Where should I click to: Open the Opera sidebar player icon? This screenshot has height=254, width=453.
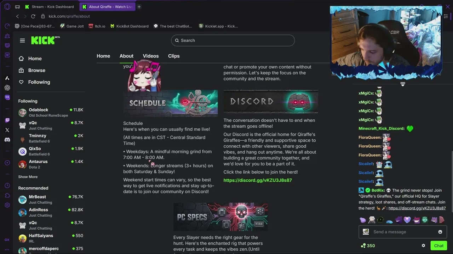coord(7,163)
